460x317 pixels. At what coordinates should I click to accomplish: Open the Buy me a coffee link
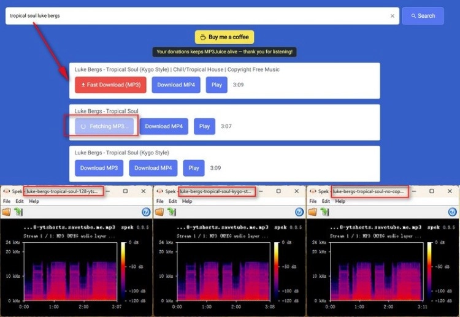point(224,37)
